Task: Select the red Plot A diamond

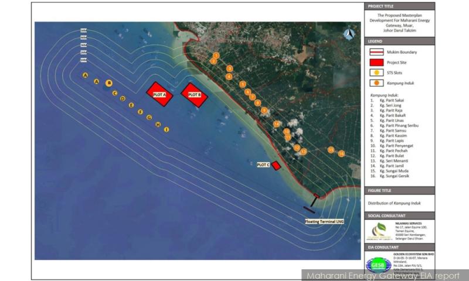Action: [x=160, y=94]
